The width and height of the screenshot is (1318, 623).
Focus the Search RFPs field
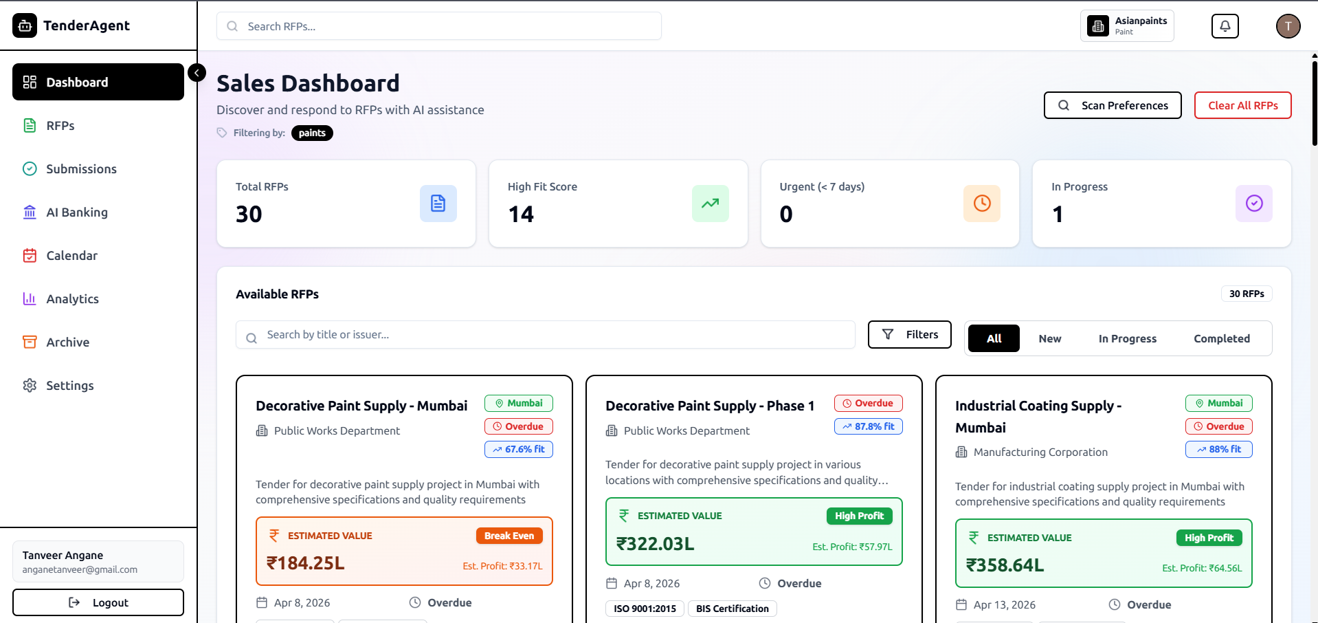pos(439,26)
